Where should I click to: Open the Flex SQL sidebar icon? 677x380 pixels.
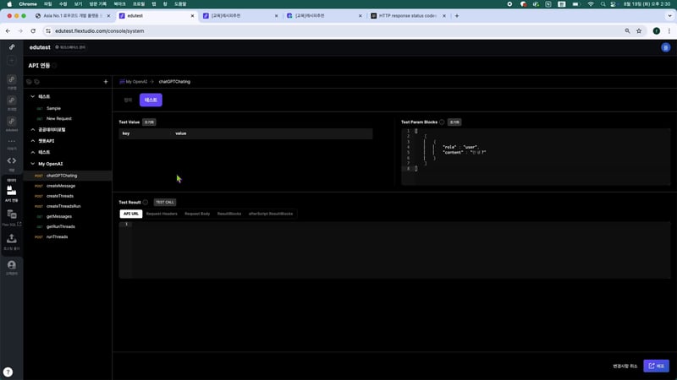click(x=12, y=216)
